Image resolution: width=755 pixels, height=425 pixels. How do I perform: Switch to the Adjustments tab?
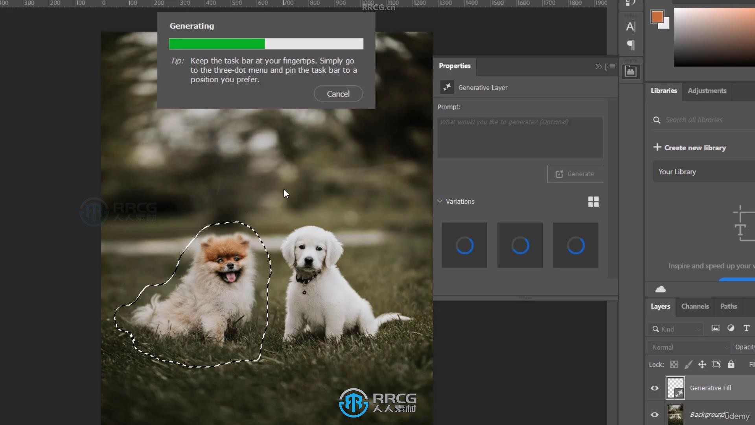(707, 90)
